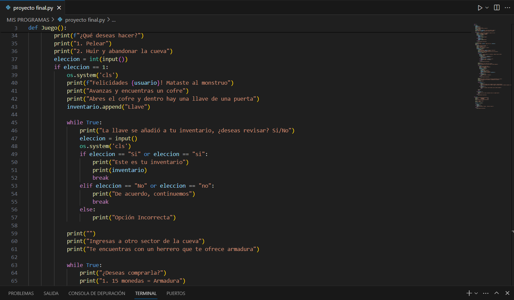This screenshot has width=514, height=300.
Task: Click the 'break' keyword on line 52
Action: [101, 178]
